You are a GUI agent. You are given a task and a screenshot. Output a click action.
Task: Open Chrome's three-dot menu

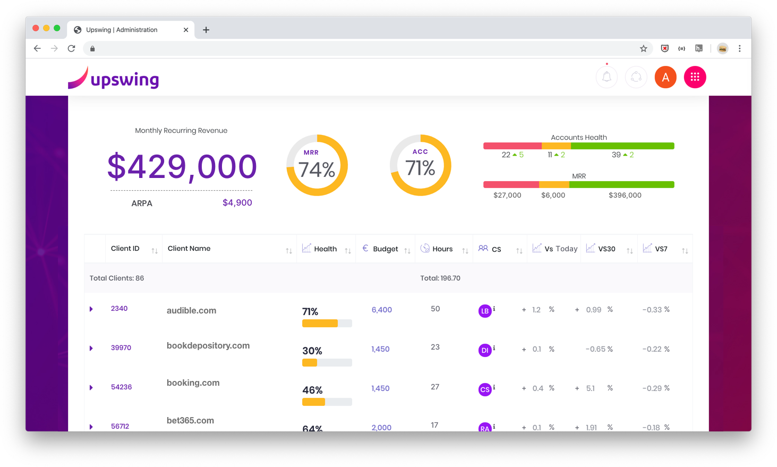739,48
